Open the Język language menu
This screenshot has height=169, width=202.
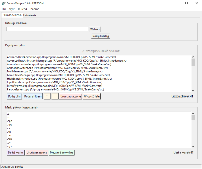tap(23, 9)
